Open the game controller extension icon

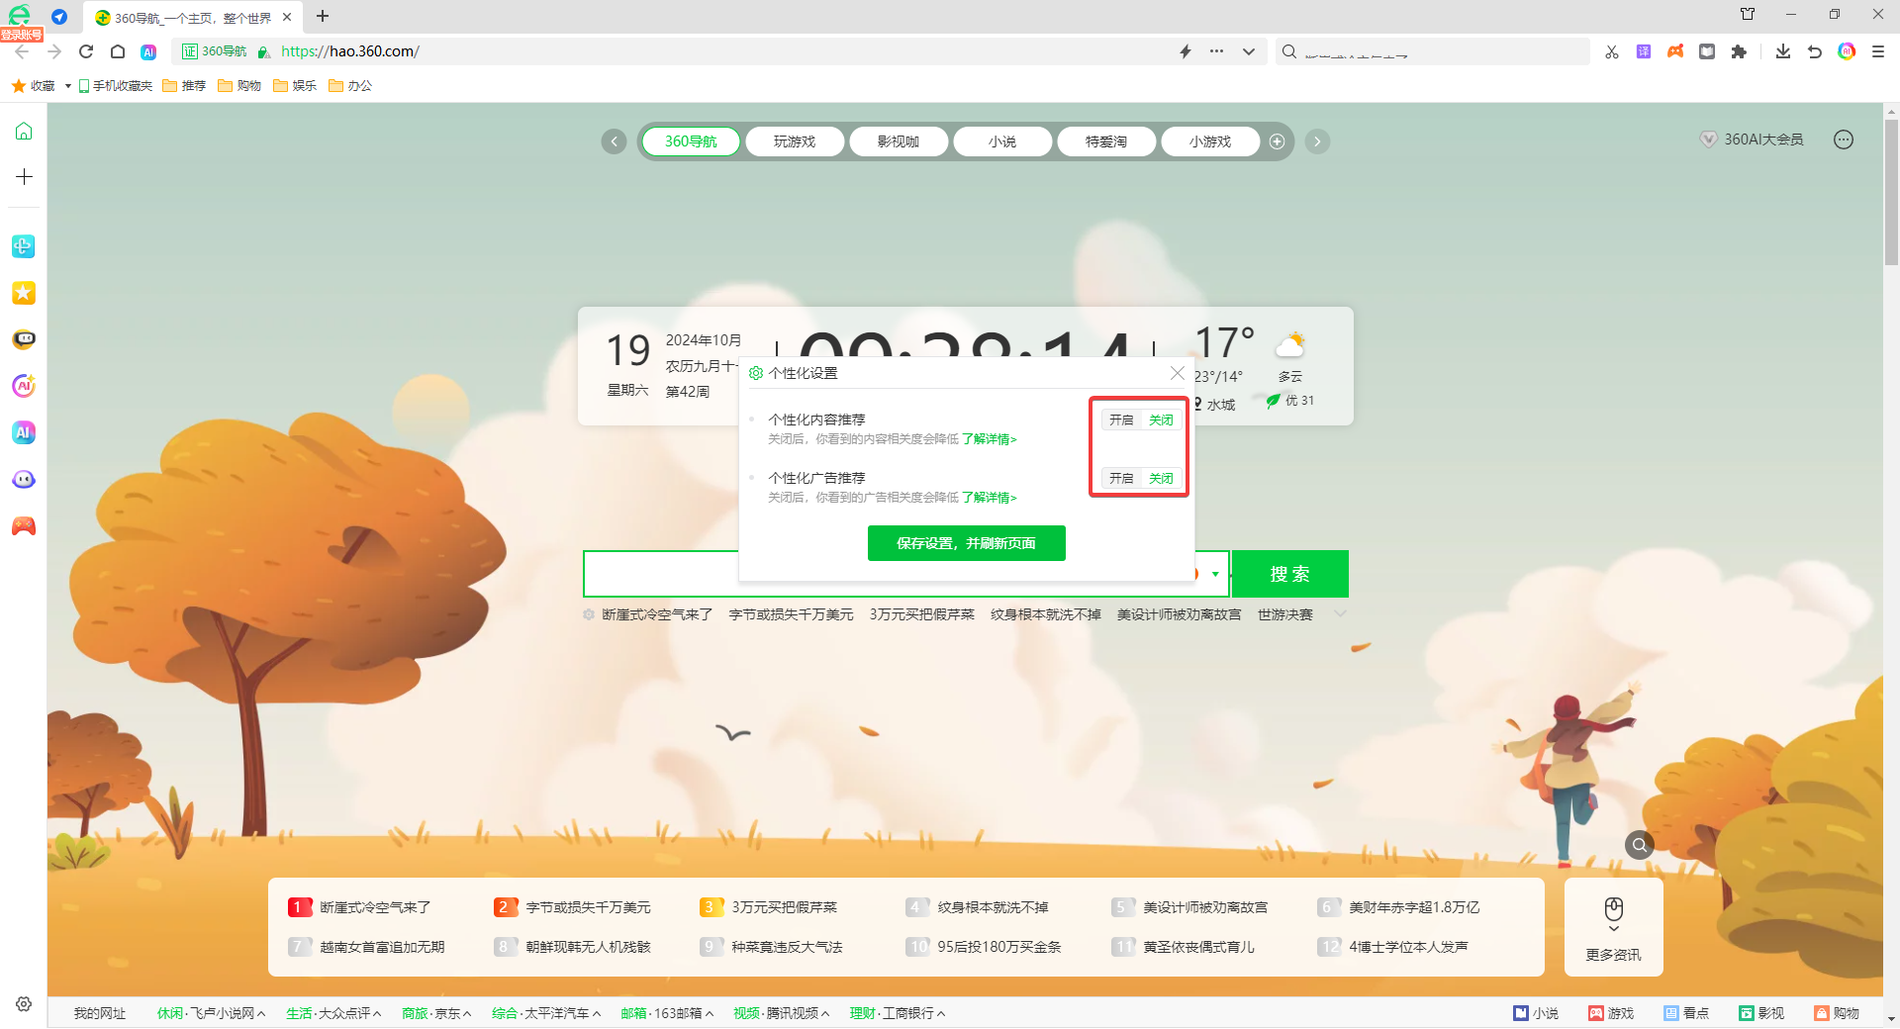pyautogui.click(x=1675, y=51)
